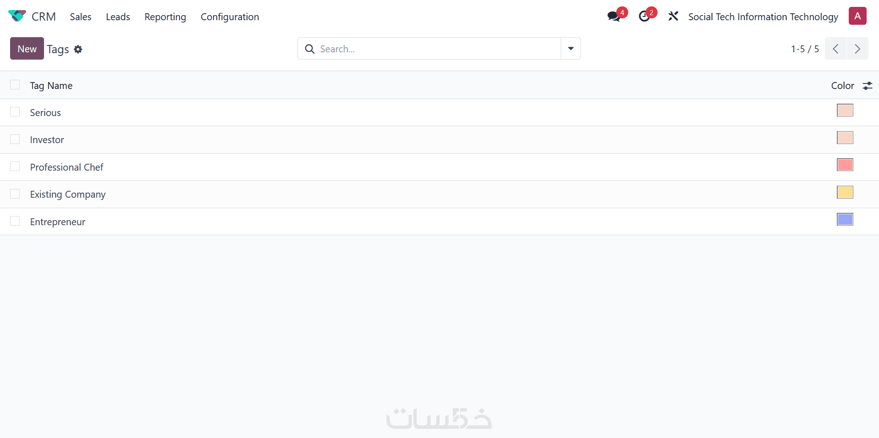Open the Configuration menu
879x438 pixels.
click(x=230, y=17)
